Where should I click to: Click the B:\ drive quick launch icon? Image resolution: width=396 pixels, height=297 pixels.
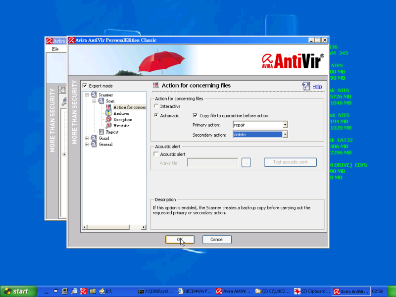(x=102, y=291)
